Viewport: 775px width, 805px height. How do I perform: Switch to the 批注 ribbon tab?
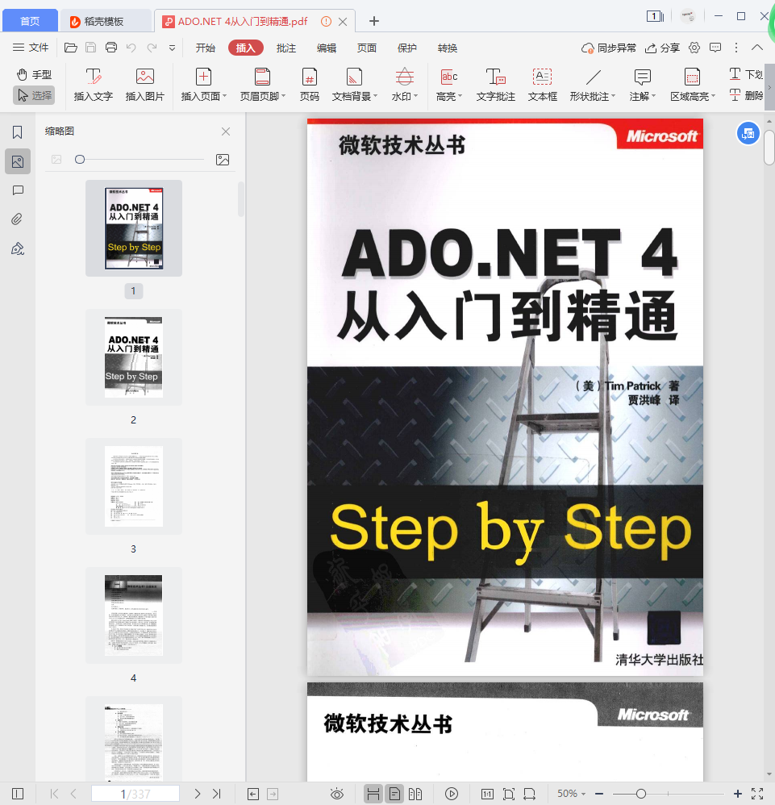(286, 48)
